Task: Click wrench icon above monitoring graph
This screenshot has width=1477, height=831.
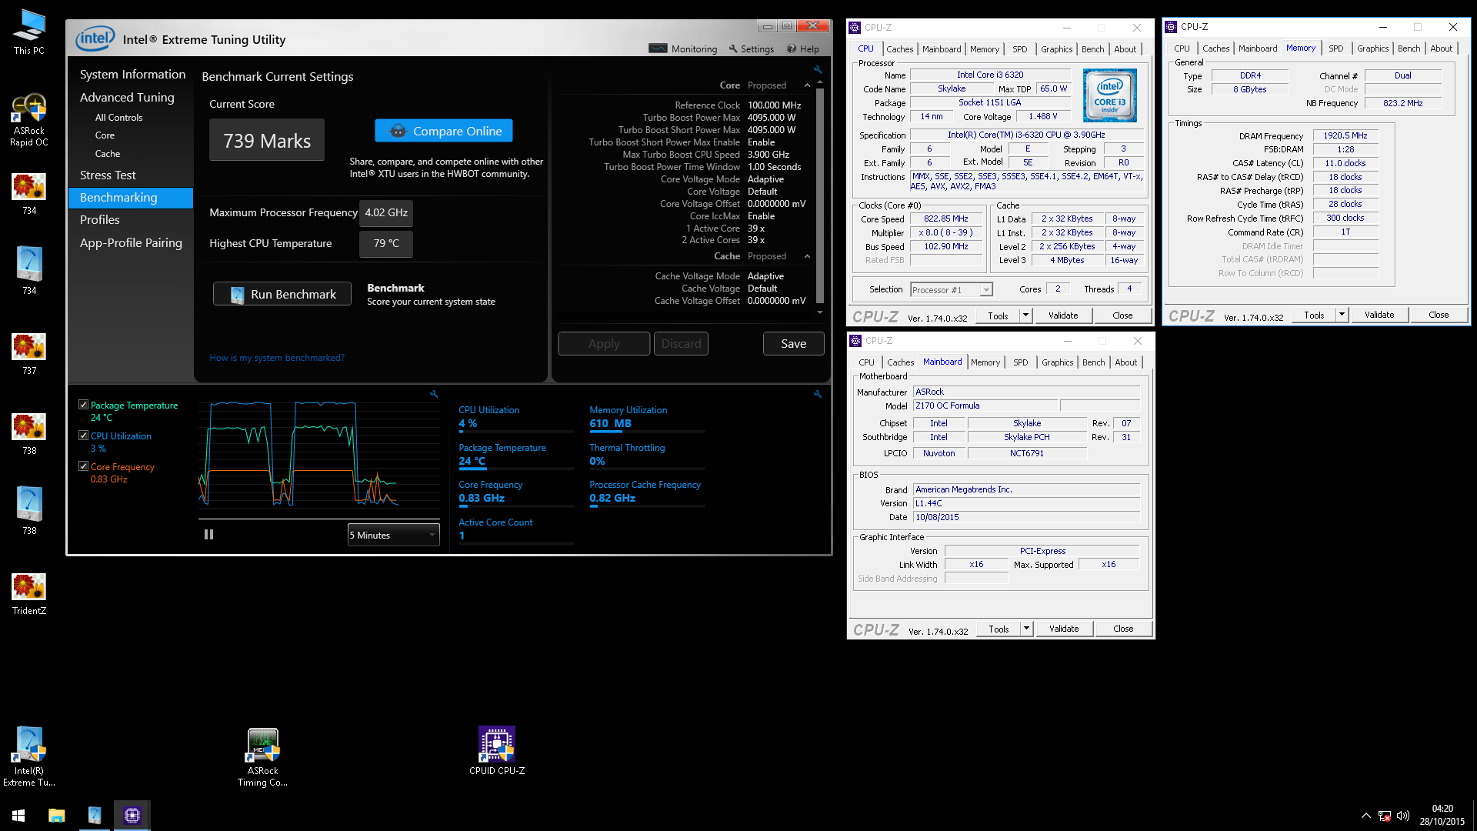Action: tap(434, 394)
